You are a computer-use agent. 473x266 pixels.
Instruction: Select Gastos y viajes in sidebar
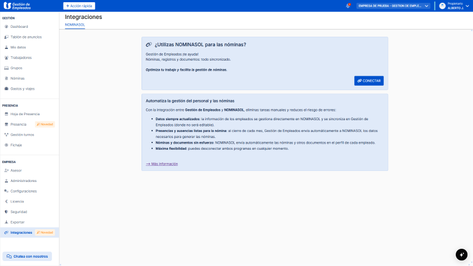click(23, 88)
